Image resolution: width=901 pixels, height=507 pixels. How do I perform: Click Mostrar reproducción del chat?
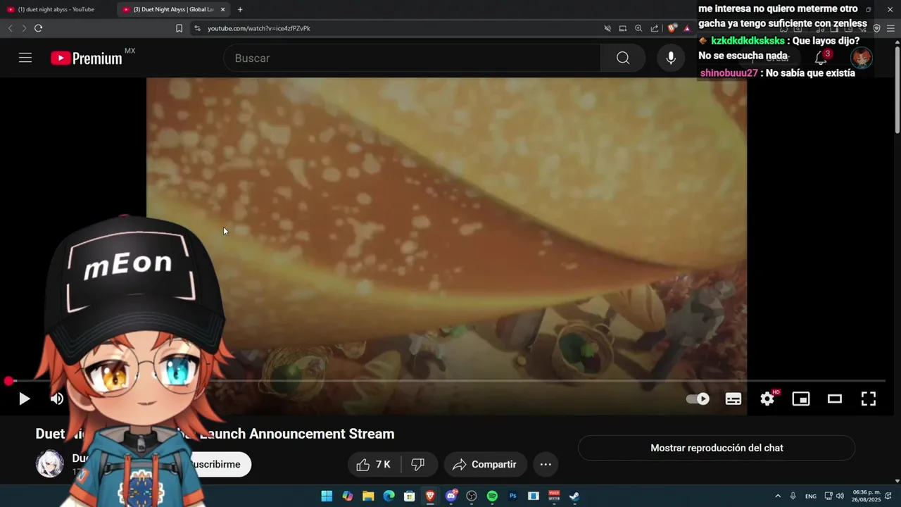click(x=717, y=448)
